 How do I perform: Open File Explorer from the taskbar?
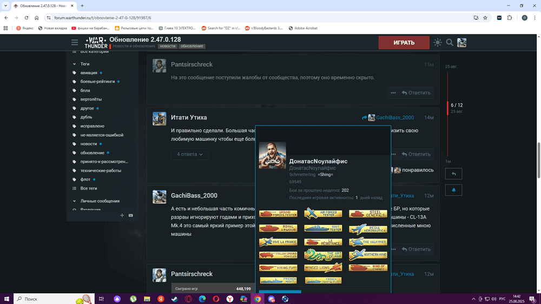pos(147,299)
